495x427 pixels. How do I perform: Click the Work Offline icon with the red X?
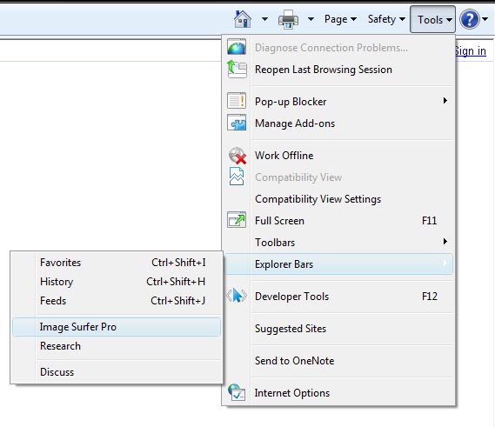point(237,156)
